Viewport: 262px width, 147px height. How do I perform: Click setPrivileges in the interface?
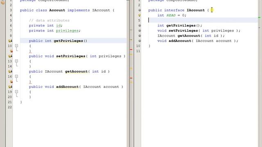183,31
